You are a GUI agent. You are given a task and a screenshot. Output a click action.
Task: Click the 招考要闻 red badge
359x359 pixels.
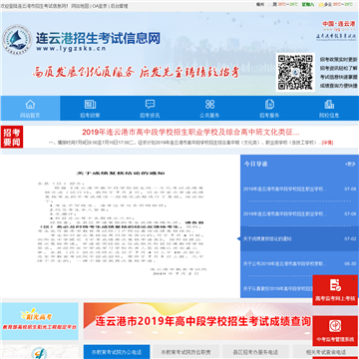click(x=12, y=137)
